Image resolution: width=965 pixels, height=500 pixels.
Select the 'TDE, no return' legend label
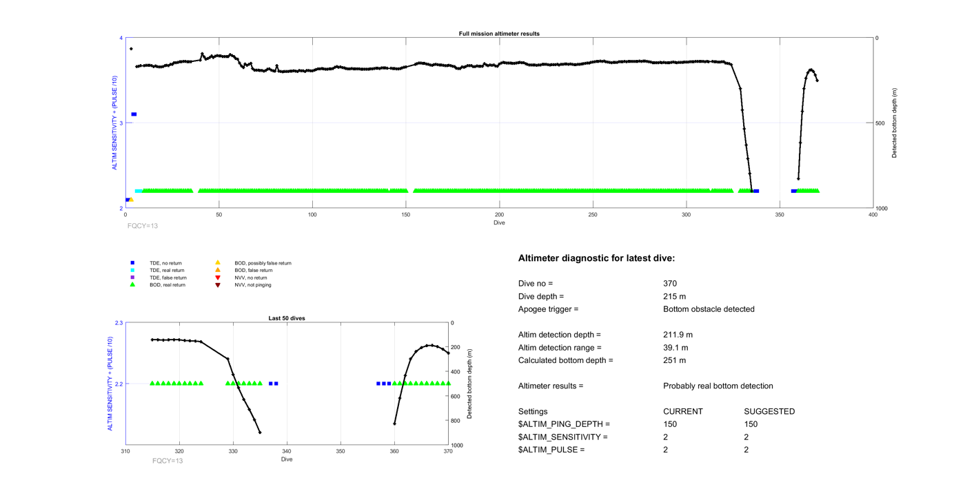(165, 263)
